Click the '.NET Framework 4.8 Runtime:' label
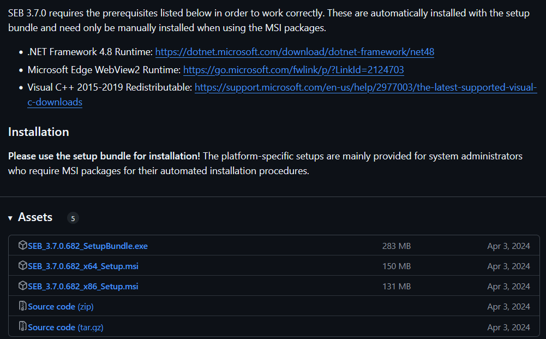This screenshot has width=546, height=339. click(90, 52)
